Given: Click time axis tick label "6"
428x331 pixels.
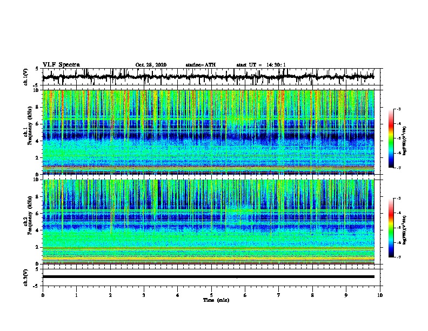Looking at the screenshot, I should tap(245, 295).
